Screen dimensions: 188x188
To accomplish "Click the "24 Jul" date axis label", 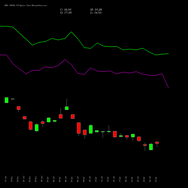I will (150, 179).
